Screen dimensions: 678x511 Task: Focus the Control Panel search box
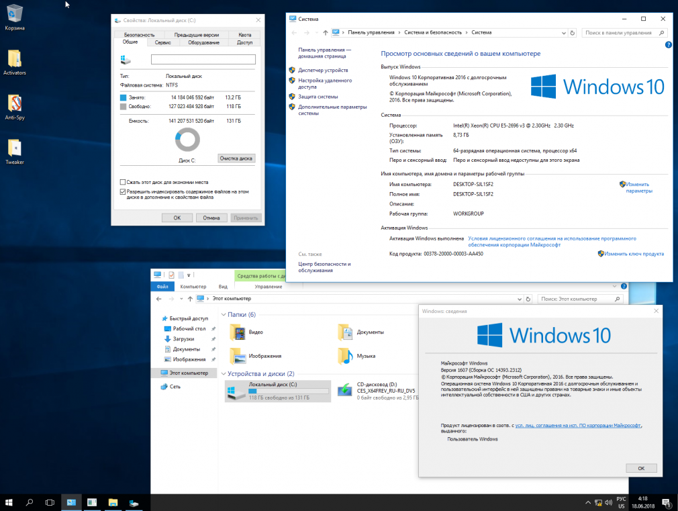point(624,32)
